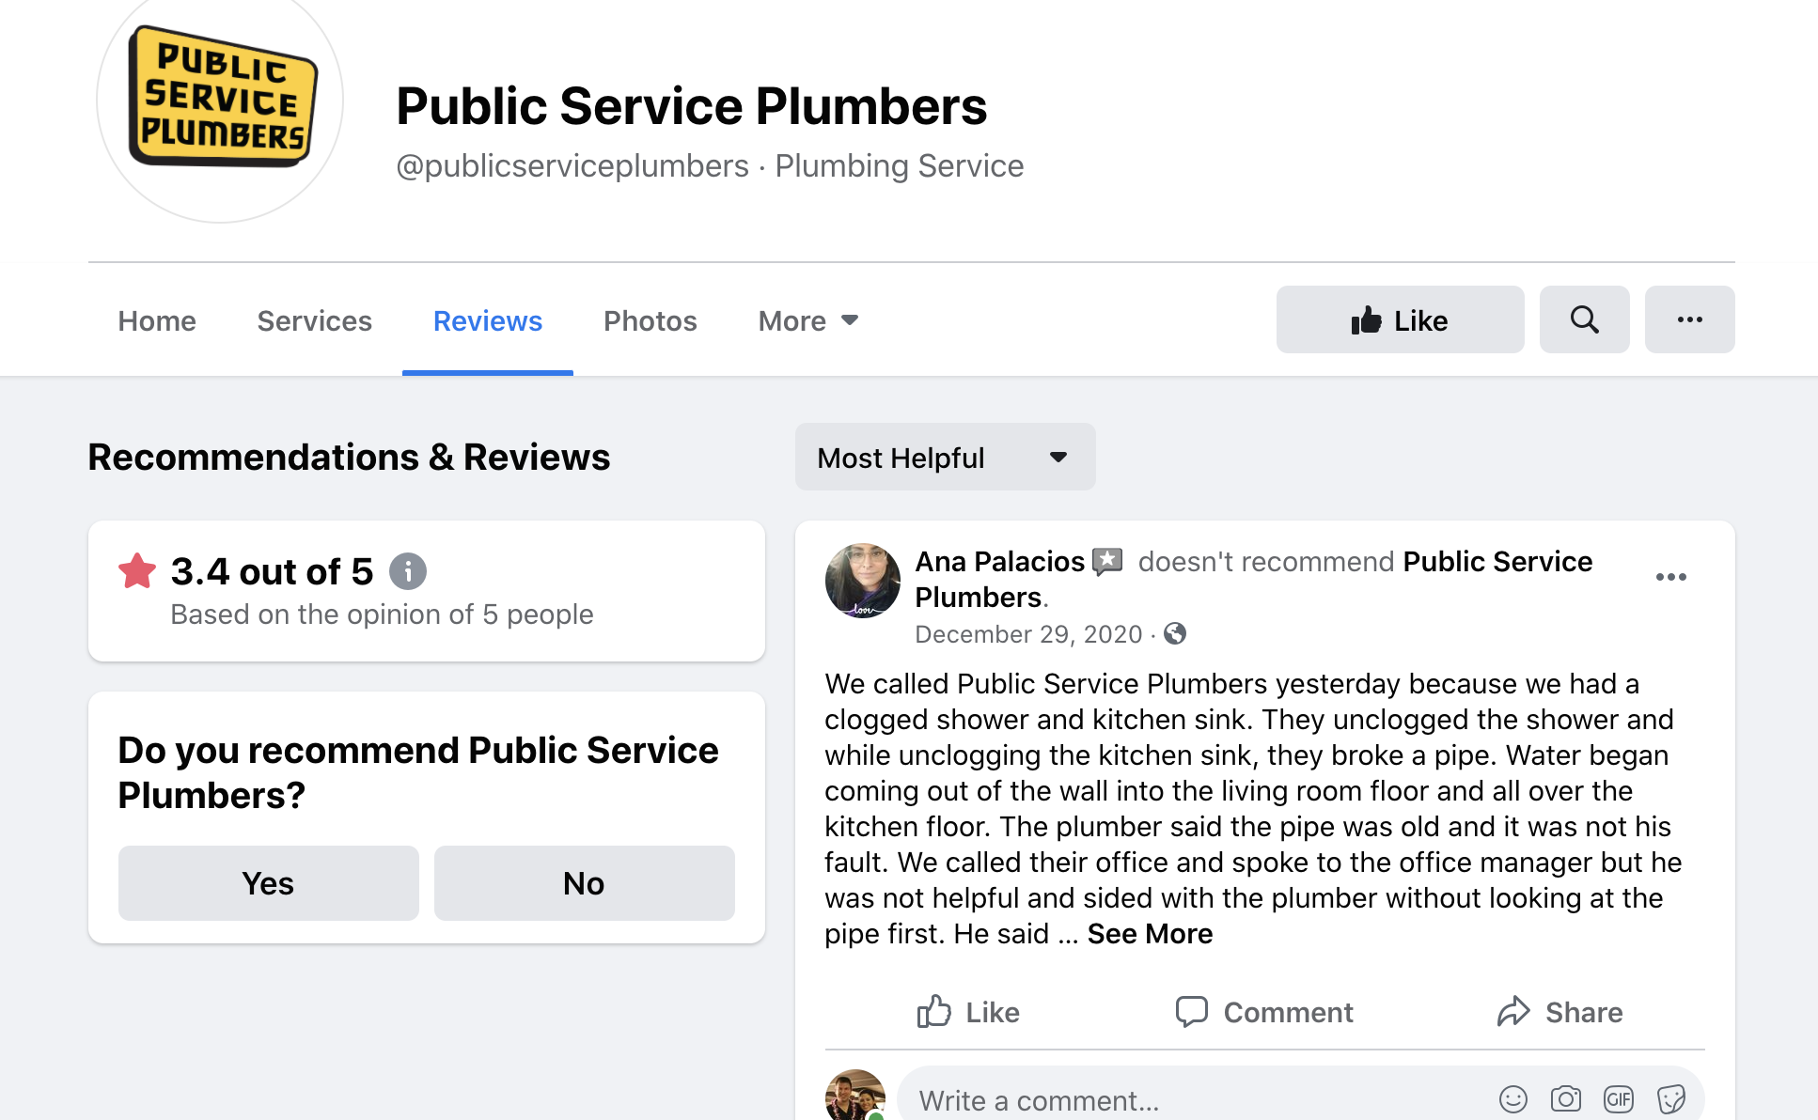The image size is (1818, 1120).
Task: Open the page search
Action: pos(1584,319)
